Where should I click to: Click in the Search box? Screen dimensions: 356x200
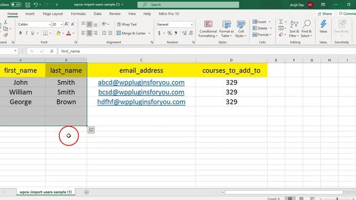(x=188, y=4)
